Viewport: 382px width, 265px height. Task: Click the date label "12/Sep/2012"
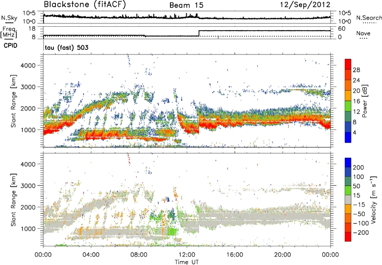point(305,5)
